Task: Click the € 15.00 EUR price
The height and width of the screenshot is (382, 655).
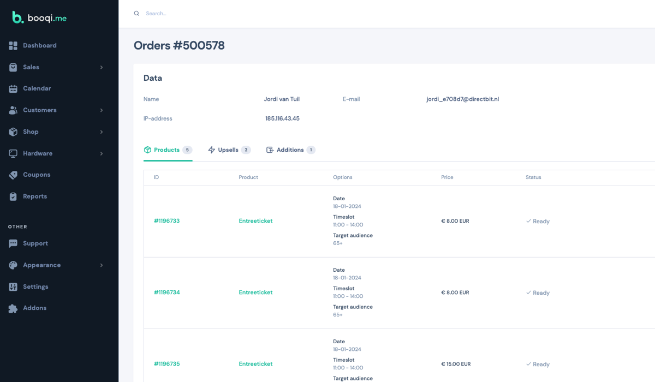Action: 456,364
